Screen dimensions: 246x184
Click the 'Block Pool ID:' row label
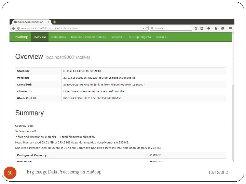coord(27,98)
